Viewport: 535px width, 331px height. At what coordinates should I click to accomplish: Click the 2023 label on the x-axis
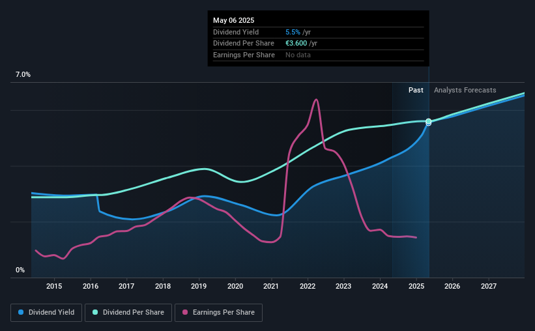[x=343, y=286]
